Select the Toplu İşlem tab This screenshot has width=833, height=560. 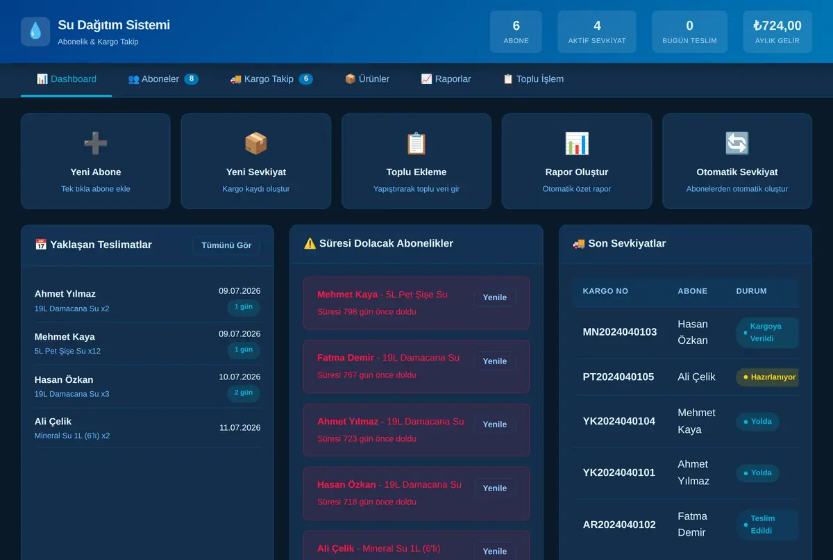[533, 79]
